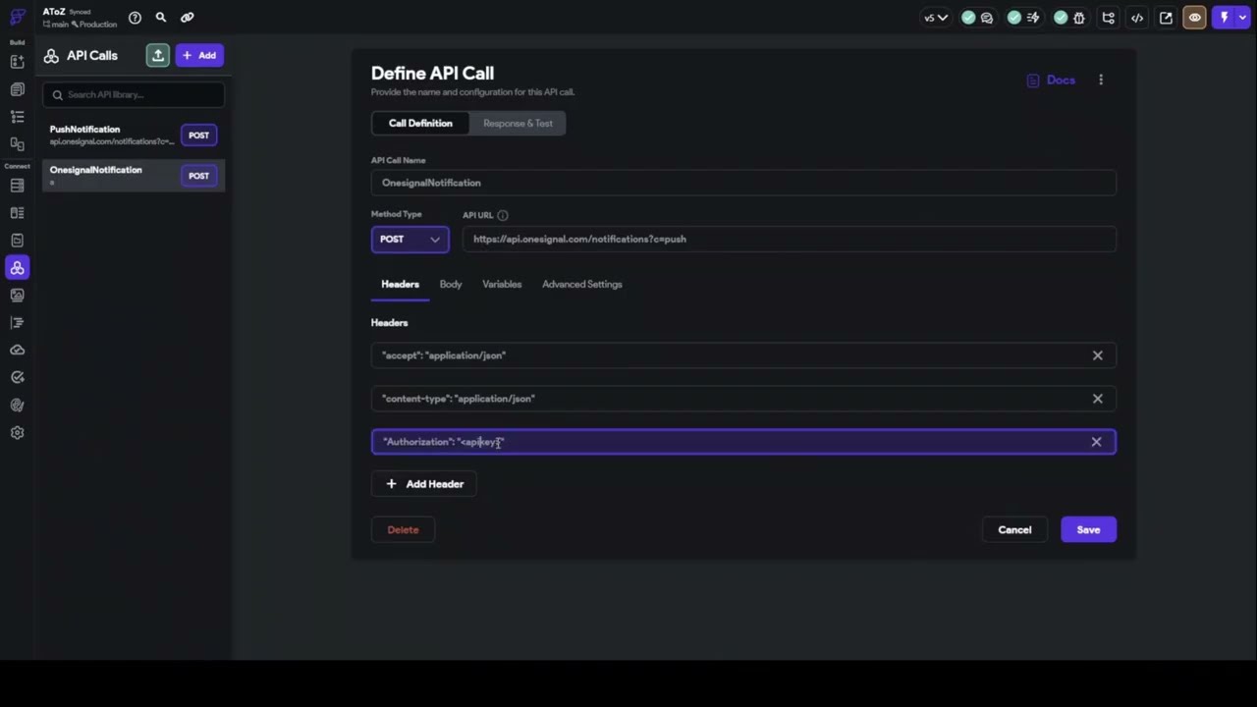
Task: Click the lightning Test Mode button
Action: 1224,18
